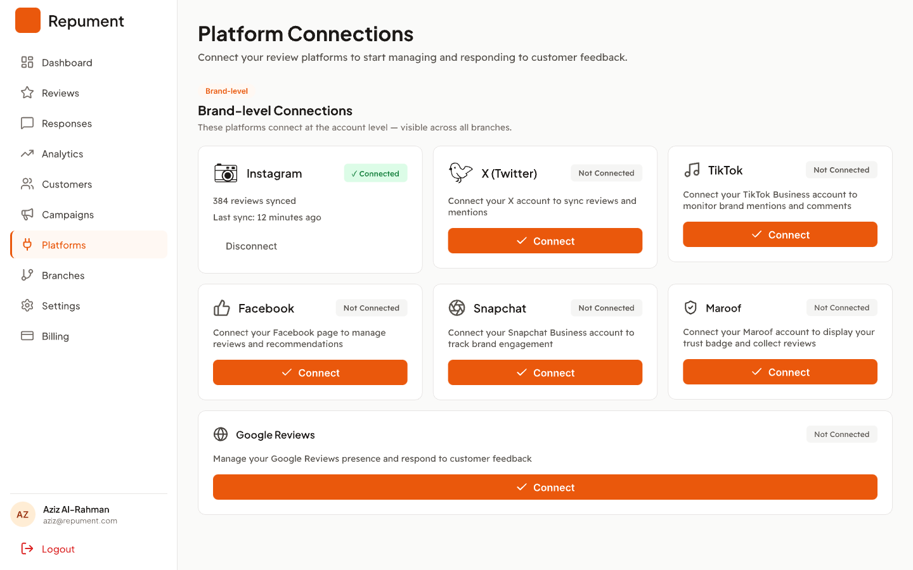Click the Instagram camera icon
Image resolution: width=913 pixels, height=570 pixels.
[x=226, y=173]
